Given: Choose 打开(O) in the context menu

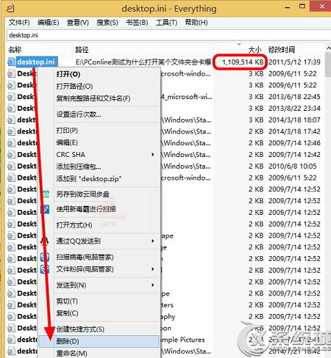Looking at the screenshot, I should tap(68, 74).
